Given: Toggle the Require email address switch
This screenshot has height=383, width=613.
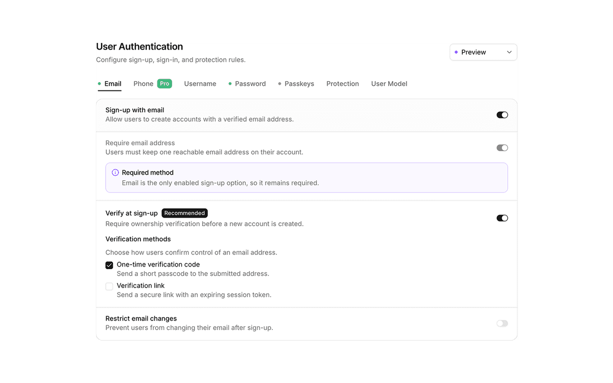Looking at the screenshot, I should [502, 148].
